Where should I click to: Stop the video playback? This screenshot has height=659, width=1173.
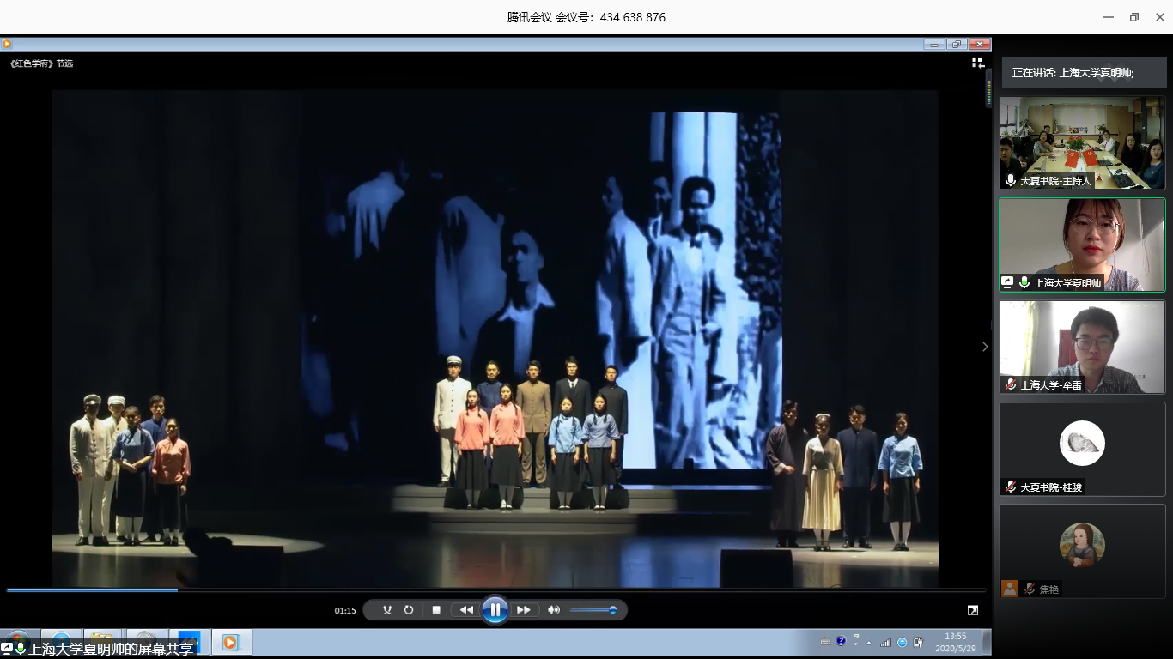click(436, 610)
